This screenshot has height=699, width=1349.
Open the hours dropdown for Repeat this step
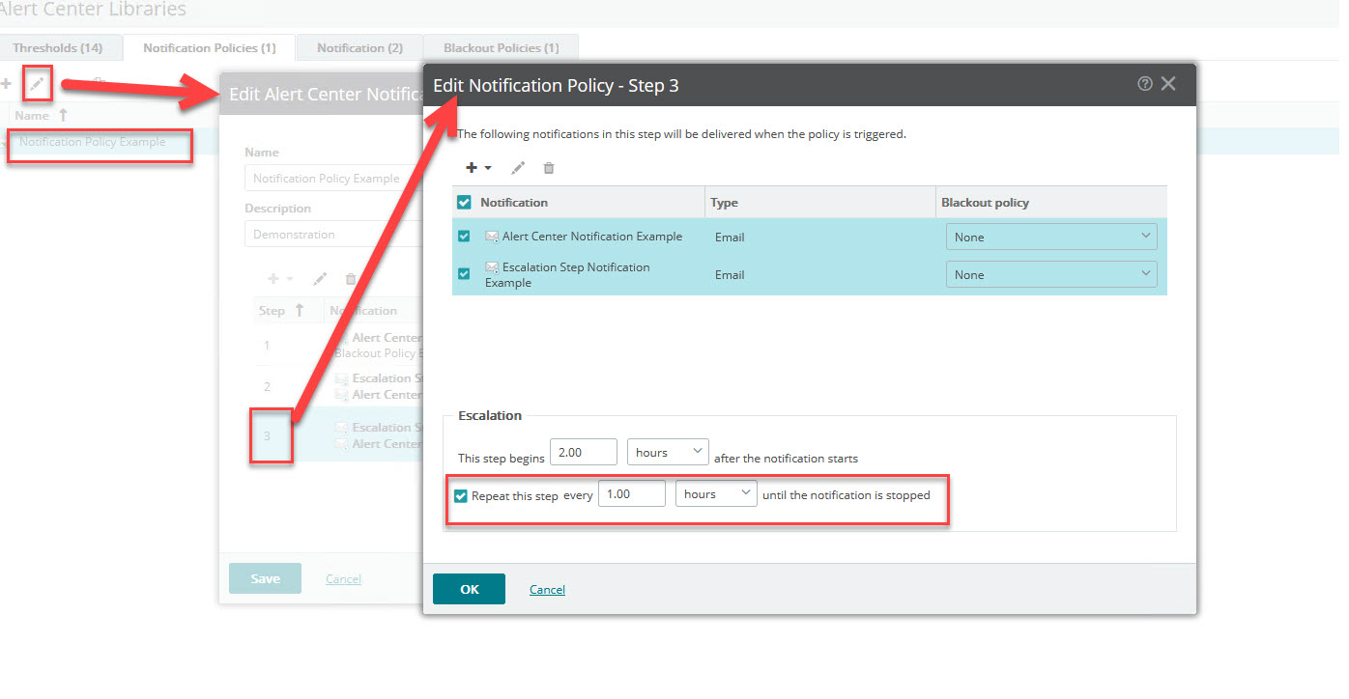click(716, 493)
